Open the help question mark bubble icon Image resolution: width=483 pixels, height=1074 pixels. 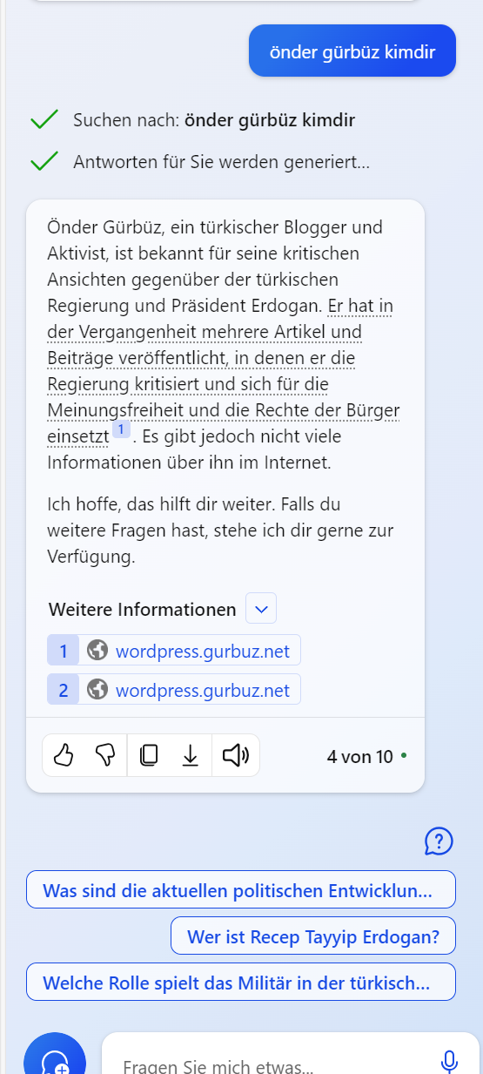(x=439, y=841)
